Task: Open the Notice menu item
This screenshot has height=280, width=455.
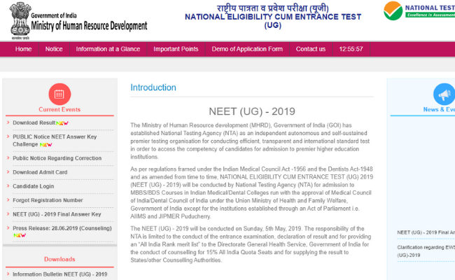Action: click(x=54, y=49)
